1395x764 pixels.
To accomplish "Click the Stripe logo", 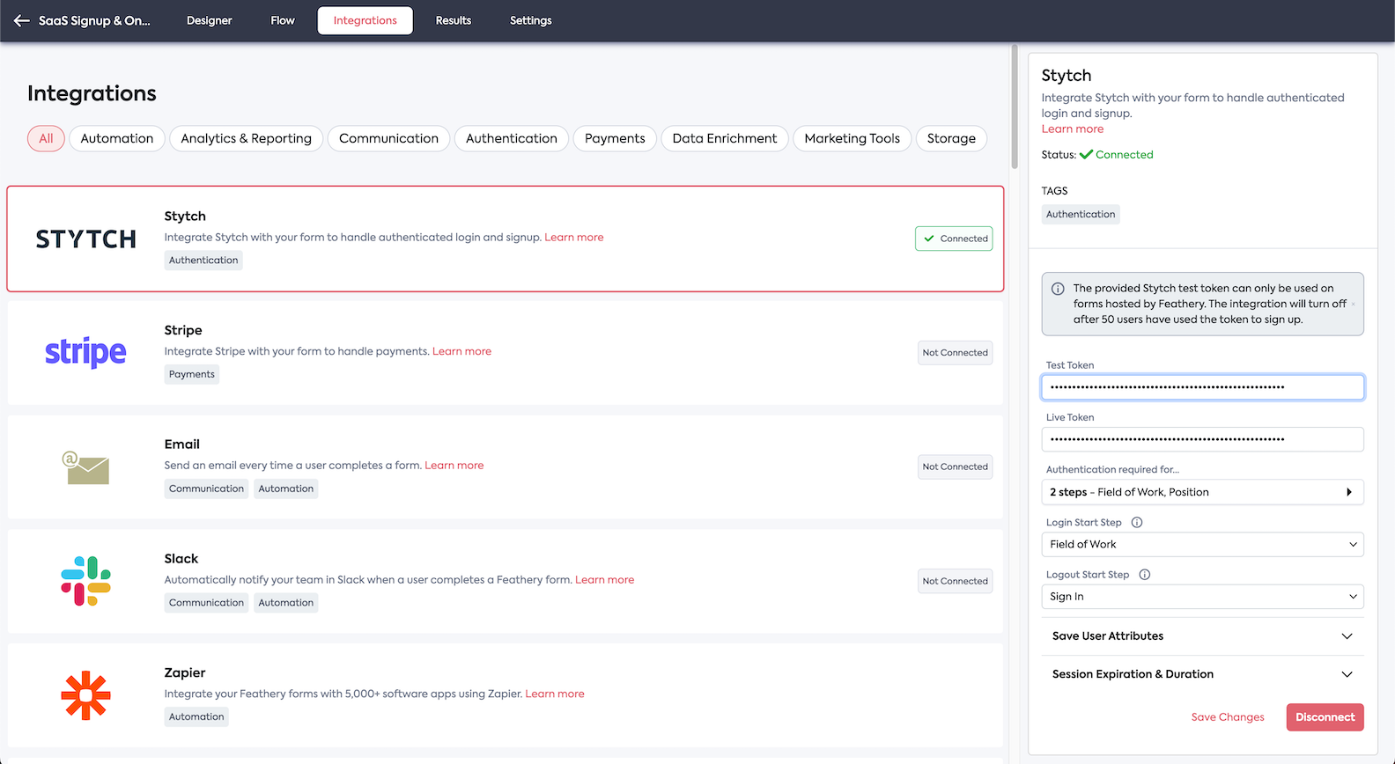I will click(x=85, y=352).
